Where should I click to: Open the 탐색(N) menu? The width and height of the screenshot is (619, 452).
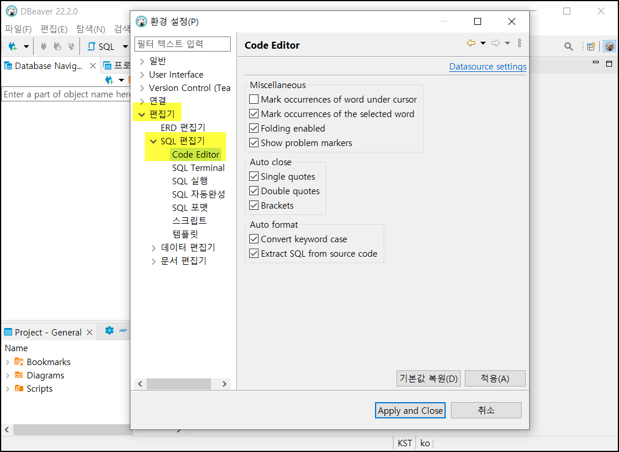coord(91,29)
